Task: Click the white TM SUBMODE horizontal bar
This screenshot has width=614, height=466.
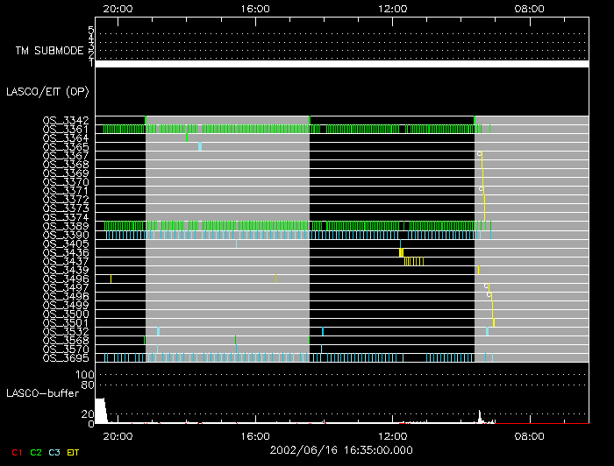Action: (x=341, y=64)
